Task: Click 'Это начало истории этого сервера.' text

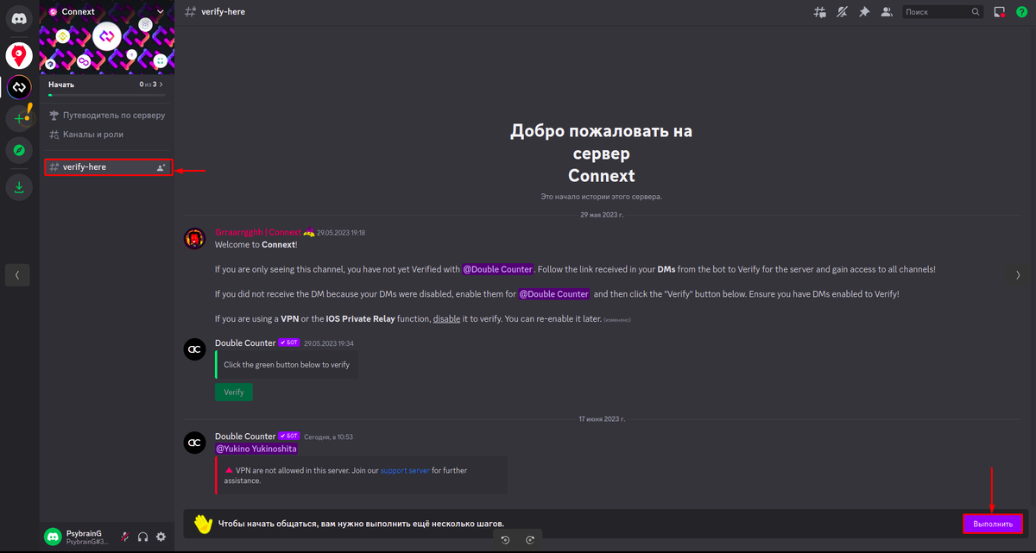Action: pyautogui.click(x=602, y=197)
